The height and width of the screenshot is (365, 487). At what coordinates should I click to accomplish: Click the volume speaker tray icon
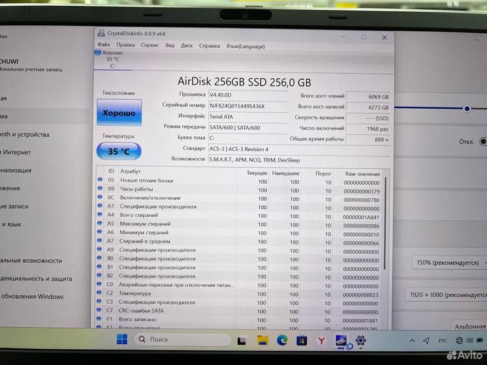(469, 340)
